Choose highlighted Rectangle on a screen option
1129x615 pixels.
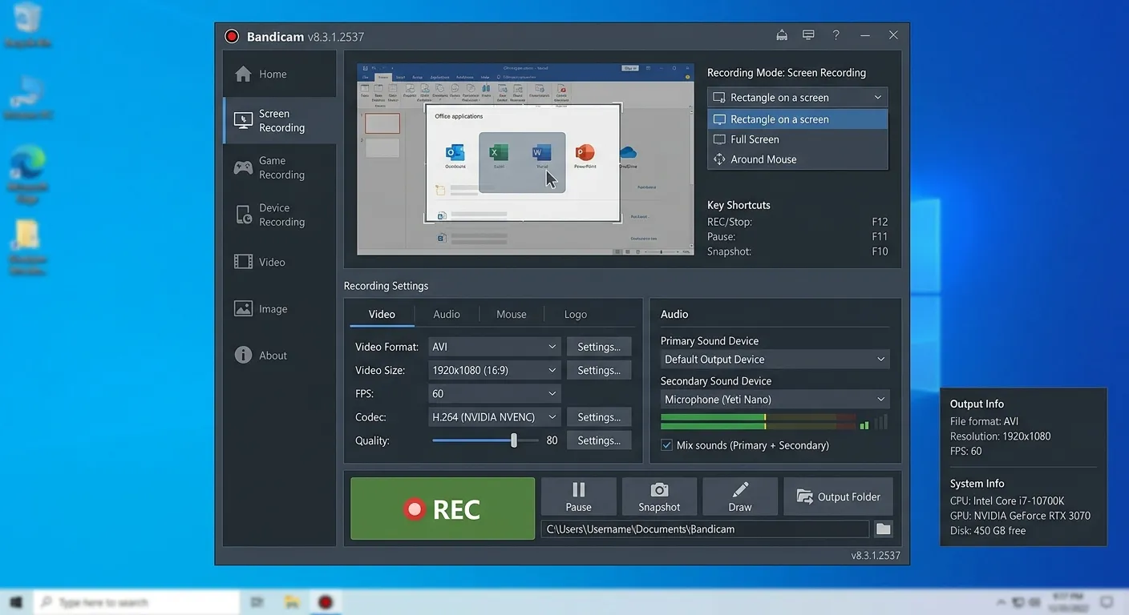click(798, 119)
